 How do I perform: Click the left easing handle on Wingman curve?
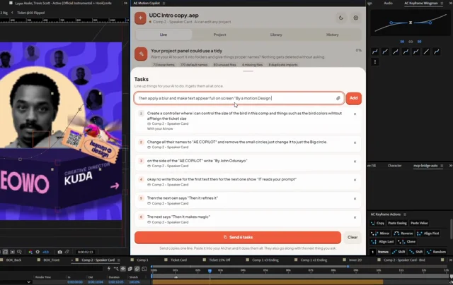[x=391, y=23]
